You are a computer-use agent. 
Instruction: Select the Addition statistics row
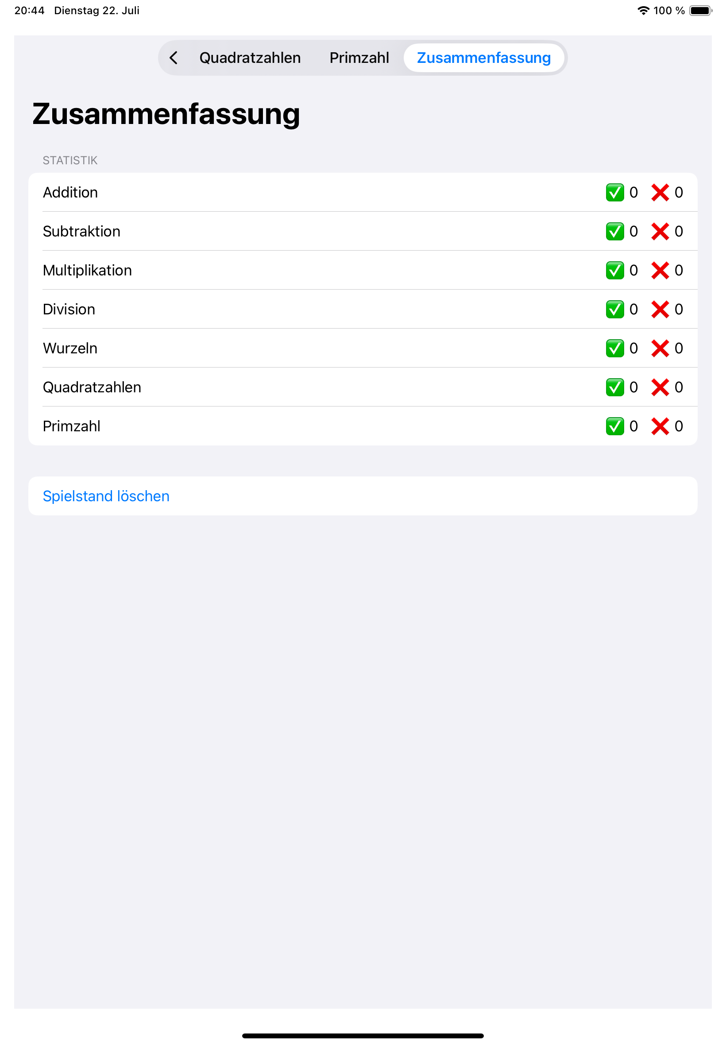point(318,193)
